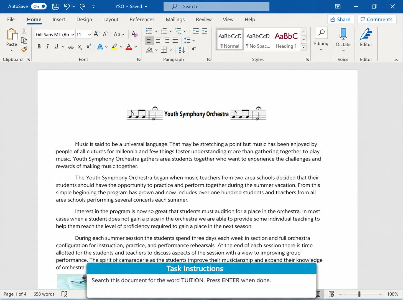Go to the Review tab
The height and width of the screenshot is (300, 403).
pyautogui.click(x=204, y=19)
